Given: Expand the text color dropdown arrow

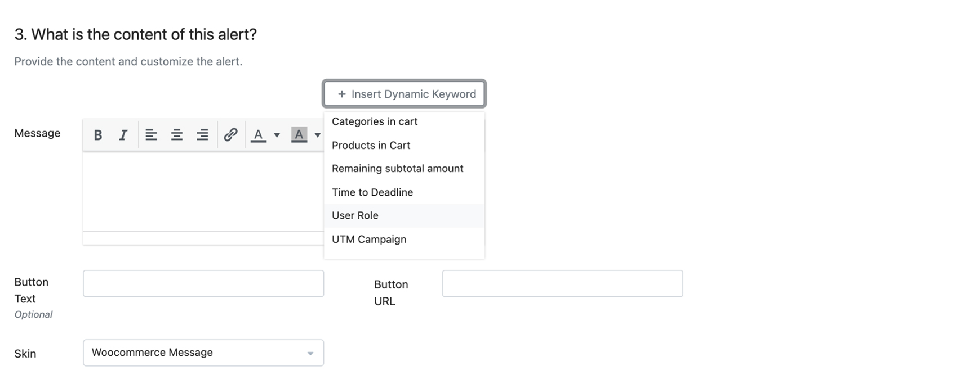Looking at the screenshot, I should click(x=277, y=135).
